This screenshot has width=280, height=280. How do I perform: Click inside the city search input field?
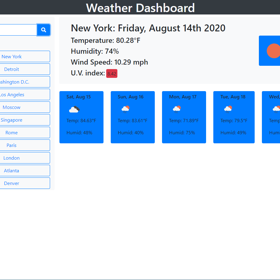[18, 30]
